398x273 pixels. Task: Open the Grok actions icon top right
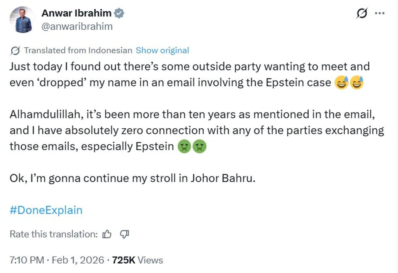pos(362,13)
